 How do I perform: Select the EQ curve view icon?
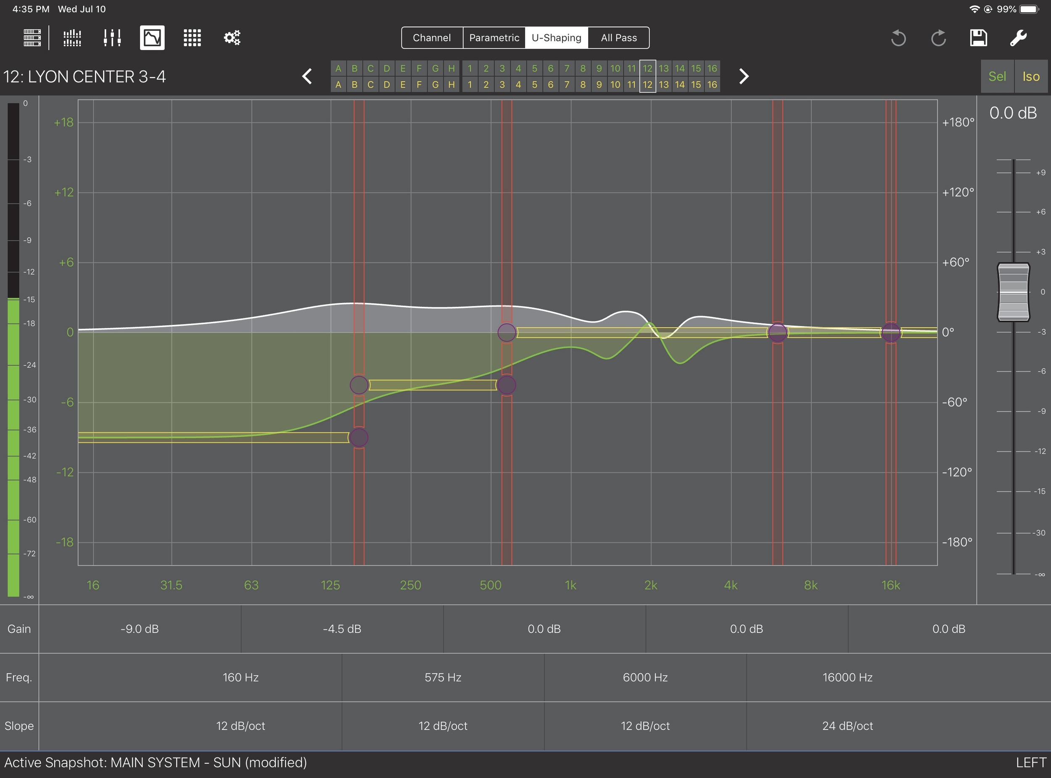point(152,38)
